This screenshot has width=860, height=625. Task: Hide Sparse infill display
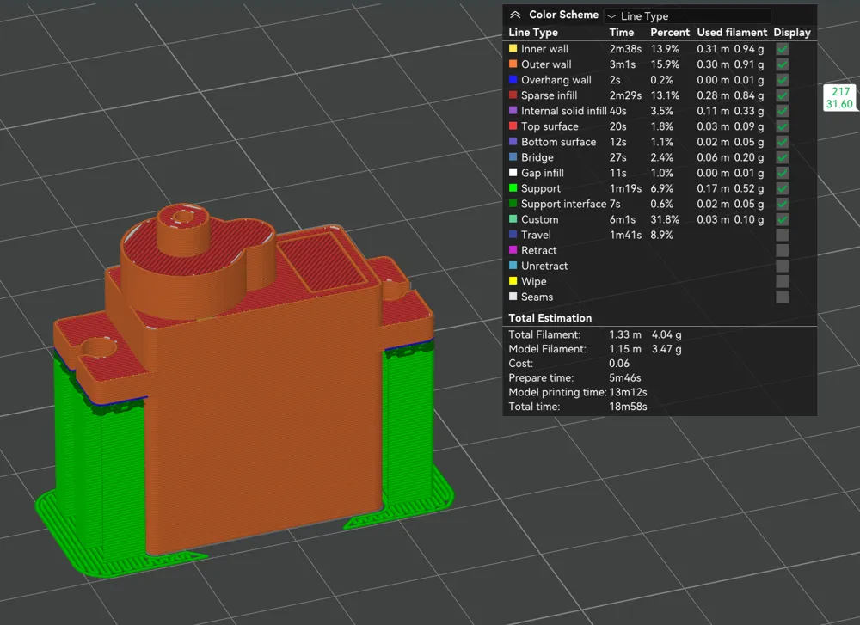point(782,95)
